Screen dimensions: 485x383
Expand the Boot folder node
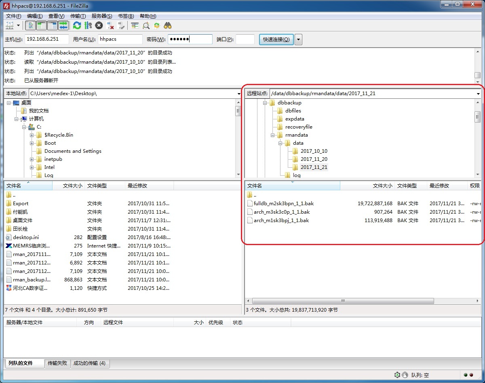32,143
